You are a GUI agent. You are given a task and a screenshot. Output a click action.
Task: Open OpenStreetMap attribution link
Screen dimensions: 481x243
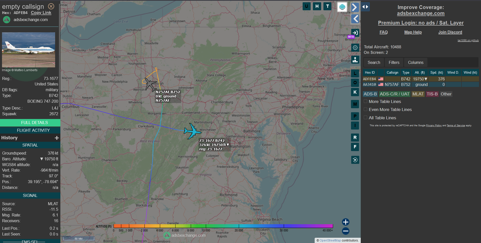tap(330, 240)
